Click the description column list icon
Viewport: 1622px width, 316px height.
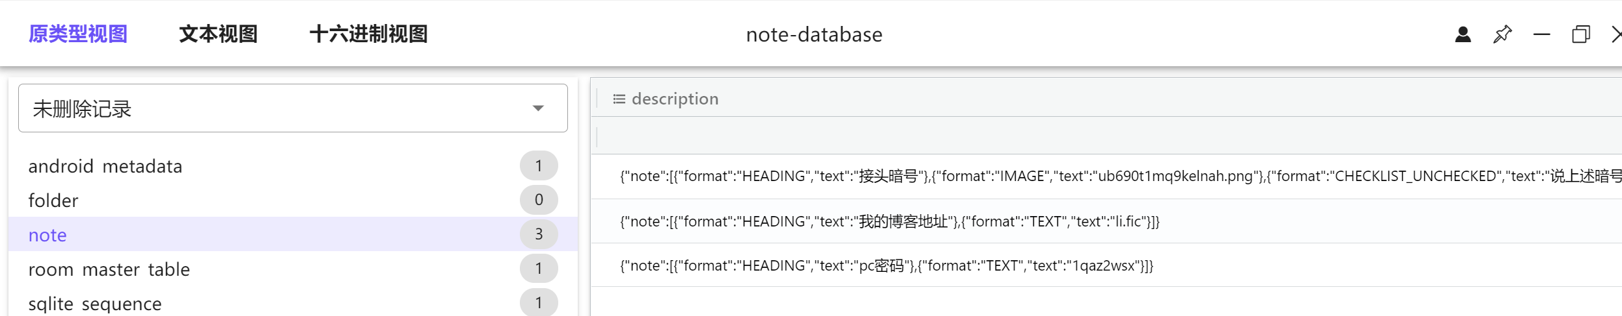click(619, 99)
